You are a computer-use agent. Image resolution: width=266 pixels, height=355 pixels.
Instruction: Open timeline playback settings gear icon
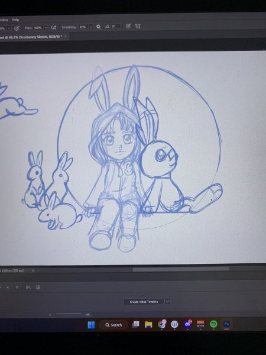click(17, 288)
